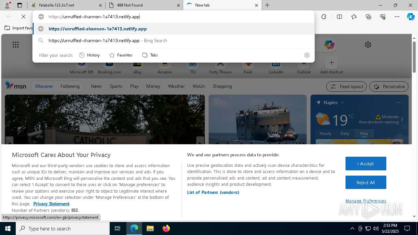Viewport: 418px width, 235px height.
Task: Open the Weather section
Action: point(176,86)
